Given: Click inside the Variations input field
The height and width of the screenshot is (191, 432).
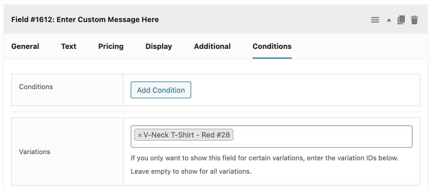Looking at the screenshot, I should point(307,136).
